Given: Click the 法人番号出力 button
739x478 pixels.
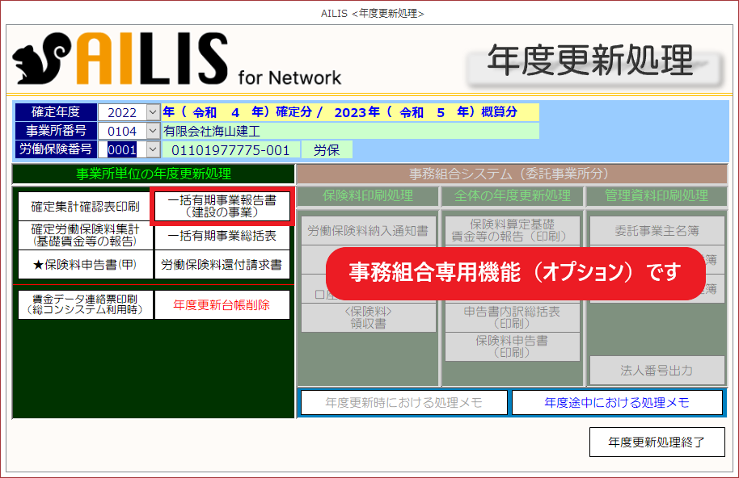Looking at the screenshot, I should pyautogui.click(x=657, y=371).
